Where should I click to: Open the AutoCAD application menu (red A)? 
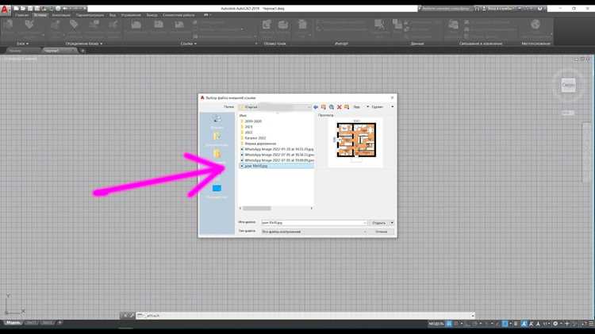coord(5,10)
